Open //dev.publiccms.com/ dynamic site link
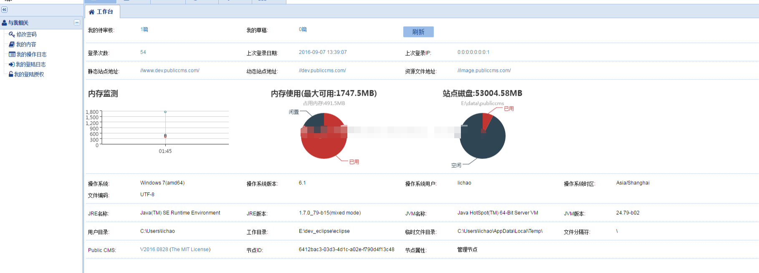The image size is (759, 273). (x=322, y=71)
